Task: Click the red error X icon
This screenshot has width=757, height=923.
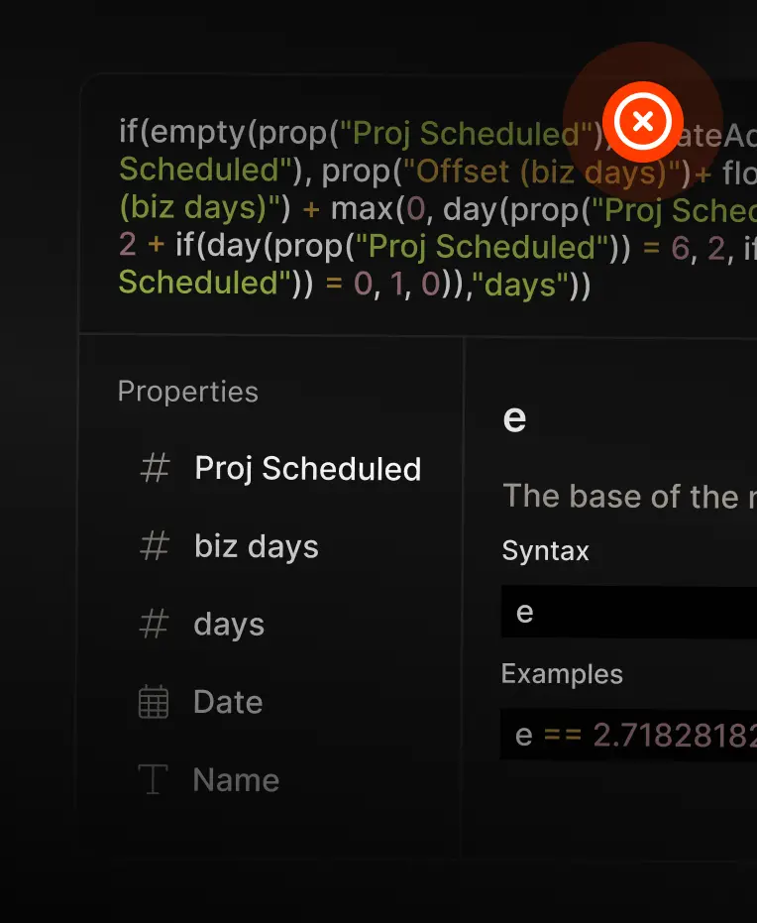Action: point(643,122)
